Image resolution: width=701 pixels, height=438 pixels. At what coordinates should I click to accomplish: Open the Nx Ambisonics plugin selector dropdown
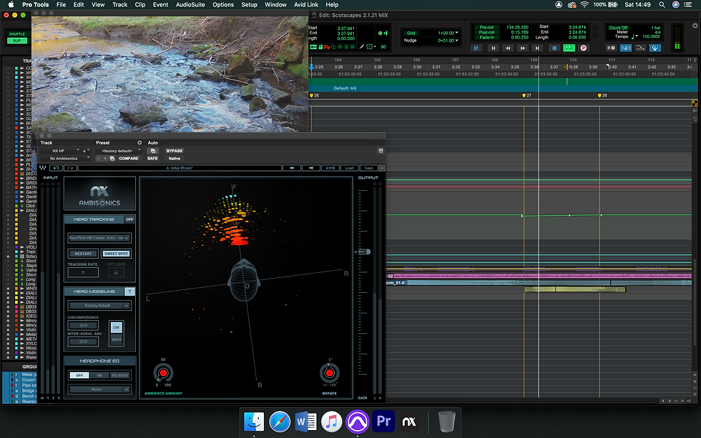click(64, 159)
